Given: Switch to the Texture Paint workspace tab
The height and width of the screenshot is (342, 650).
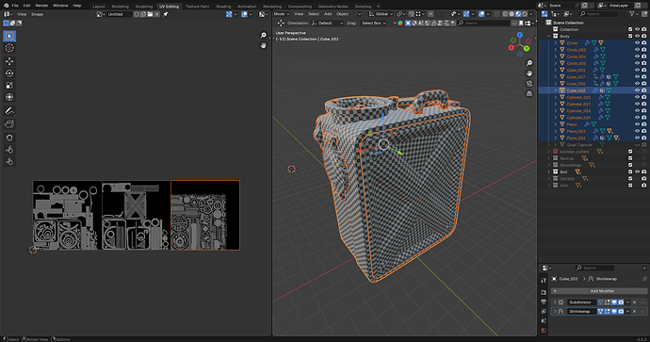Looking at the screenshot, I should (x=198, y=7).
